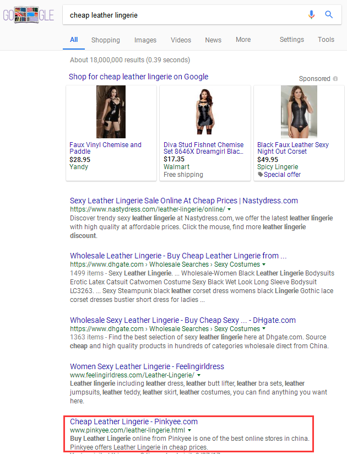Click the Sponsored label
Image resolution: width=347 pixels, height=454 pixels.
[x=315, y=79]
